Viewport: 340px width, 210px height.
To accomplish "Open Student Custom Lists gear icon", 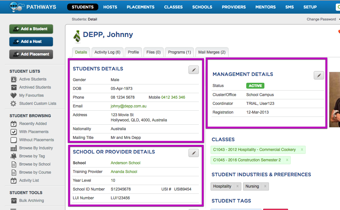I will (x=13, y=103).
